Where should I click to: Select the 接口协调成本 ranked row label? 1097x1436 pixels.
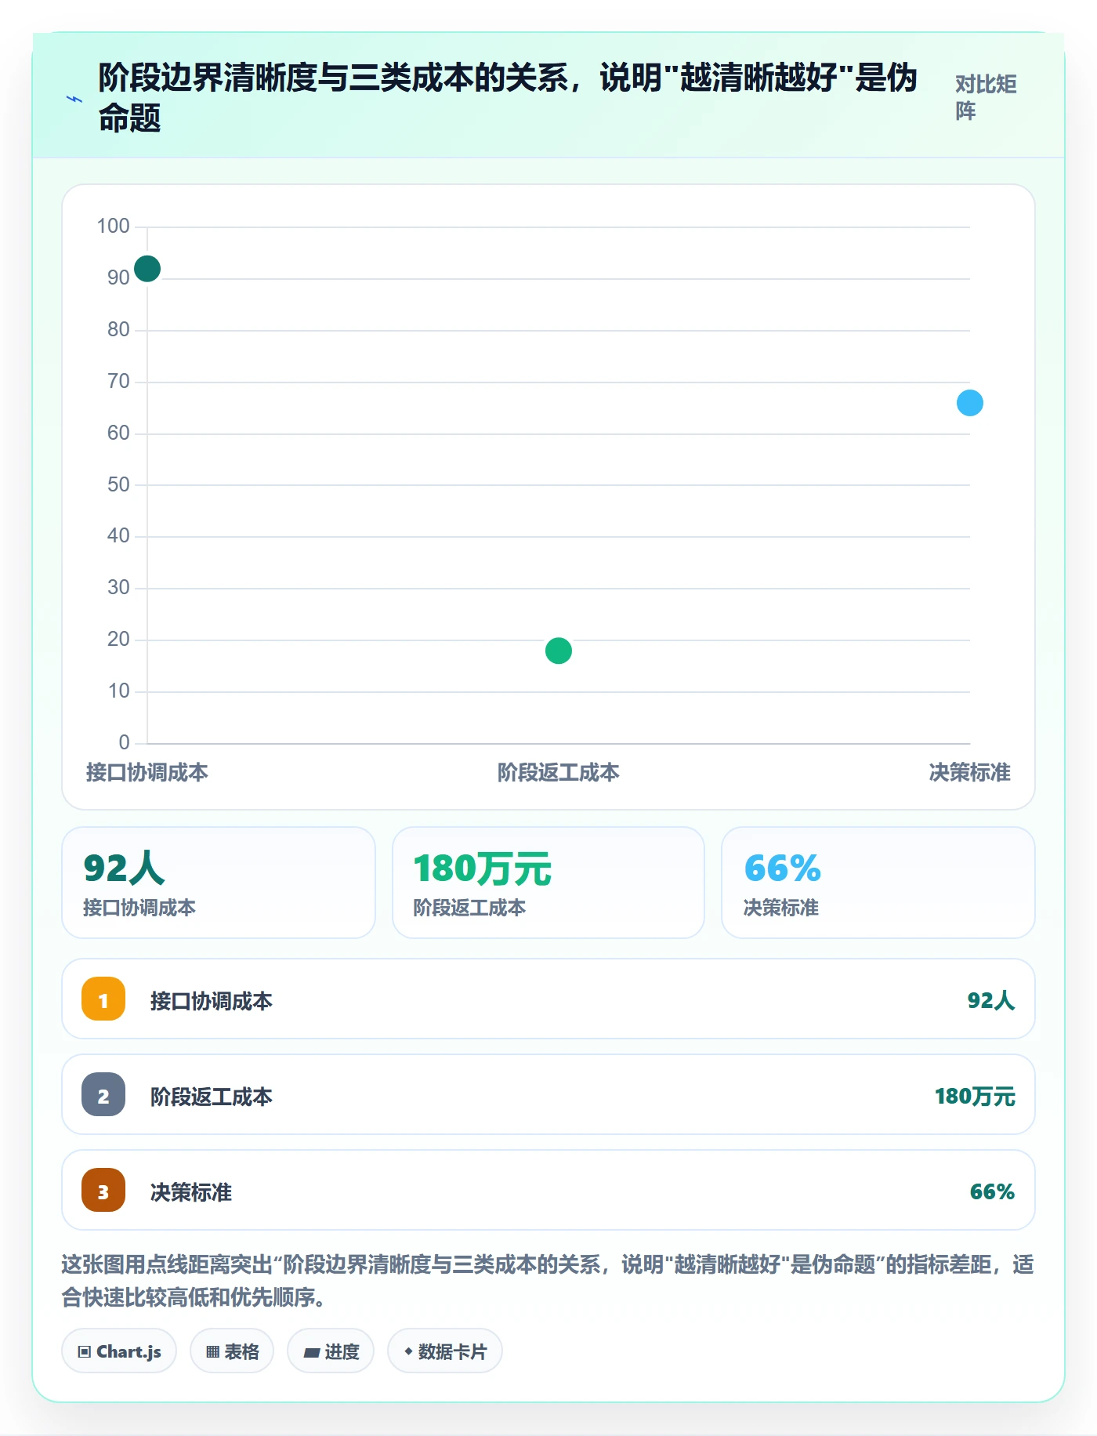pyautogui.click(x=212, y=1001)
